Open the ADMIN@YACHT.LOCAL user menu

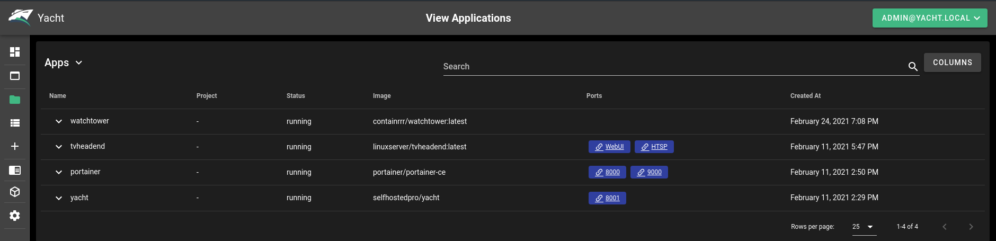pos(930,18)
